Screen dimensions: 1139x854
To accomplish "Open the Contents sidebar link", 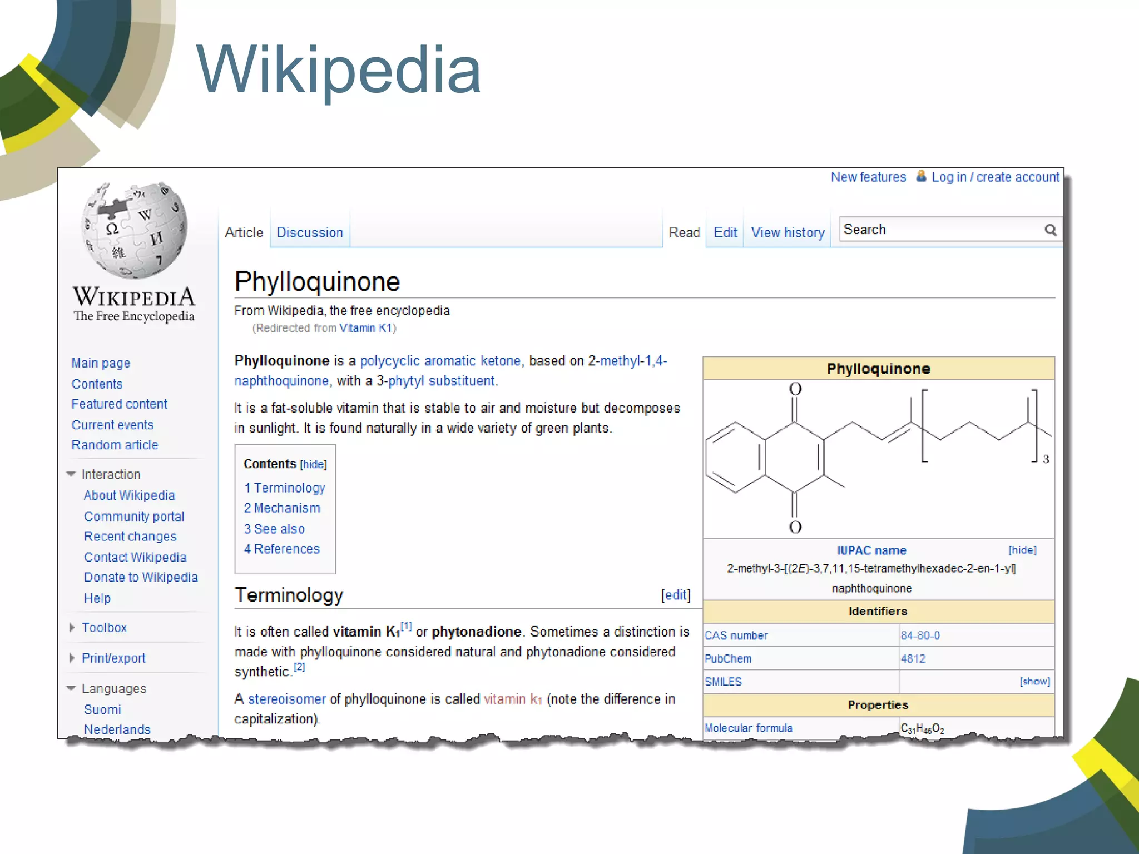I will tap(97, 384).
